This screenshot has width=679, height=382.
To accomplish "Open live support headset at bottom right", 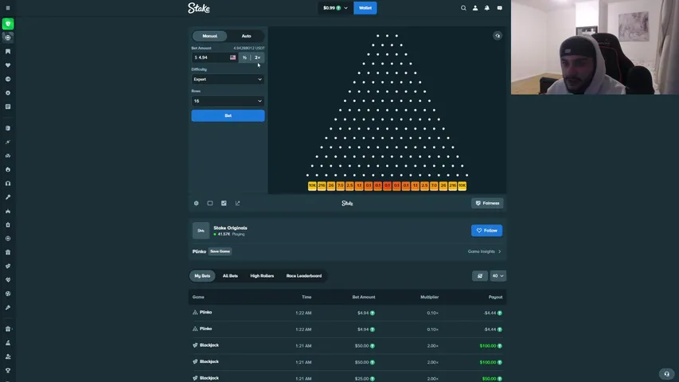I will tap(667, 374).
